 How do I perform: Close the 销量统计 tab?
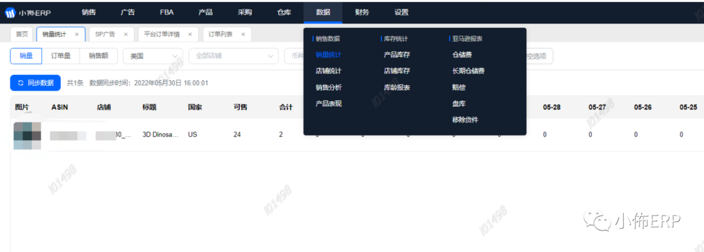pos(77,34)
